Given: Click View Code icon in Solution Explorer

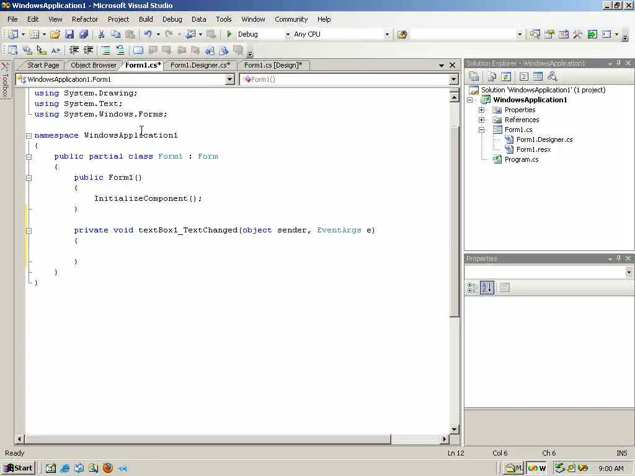Looking at the screenshot, I should [x=523, y=76].
